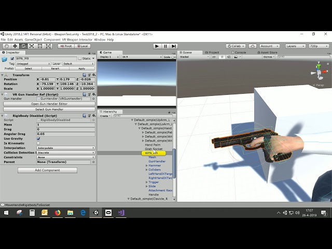Image resolution: width=332 pixels, height=249 pixels.
Task: Select the Rotate tool
Action: point(23,46)
